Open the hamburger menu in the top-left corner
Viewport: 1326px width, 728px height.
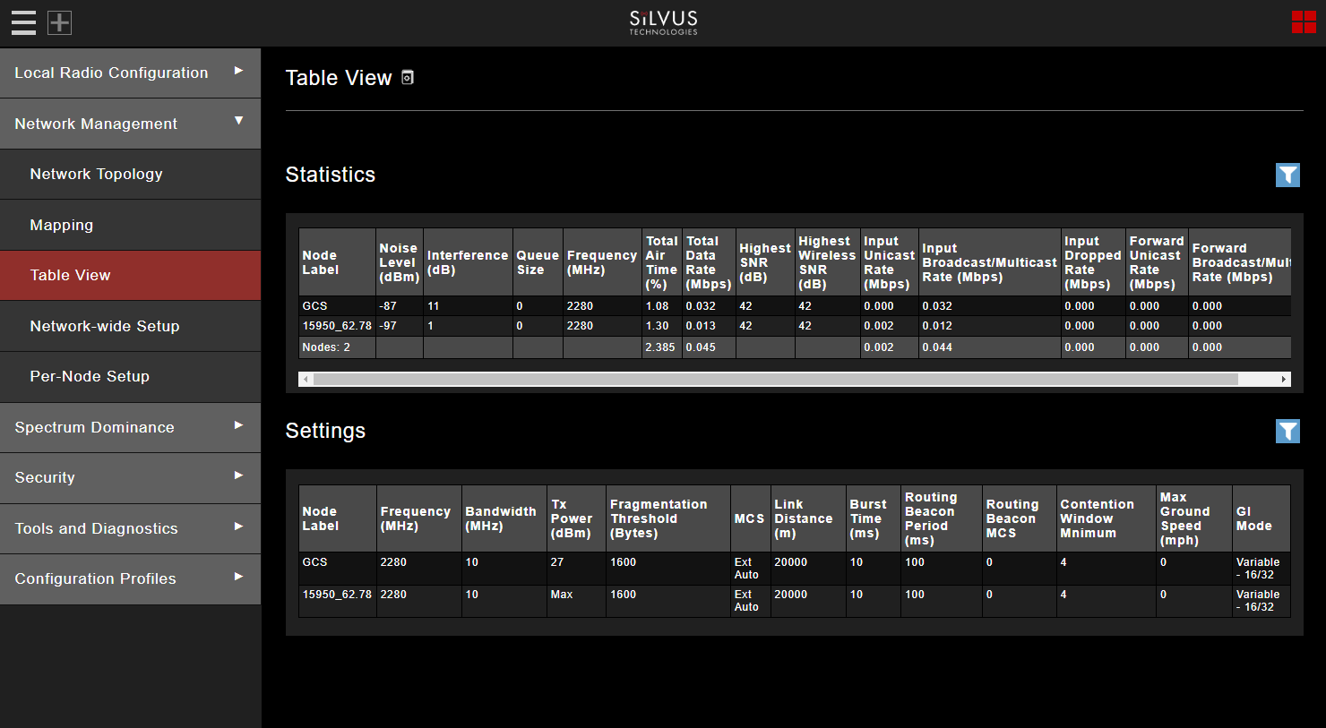pyautogui.click(x=23, y=22)
